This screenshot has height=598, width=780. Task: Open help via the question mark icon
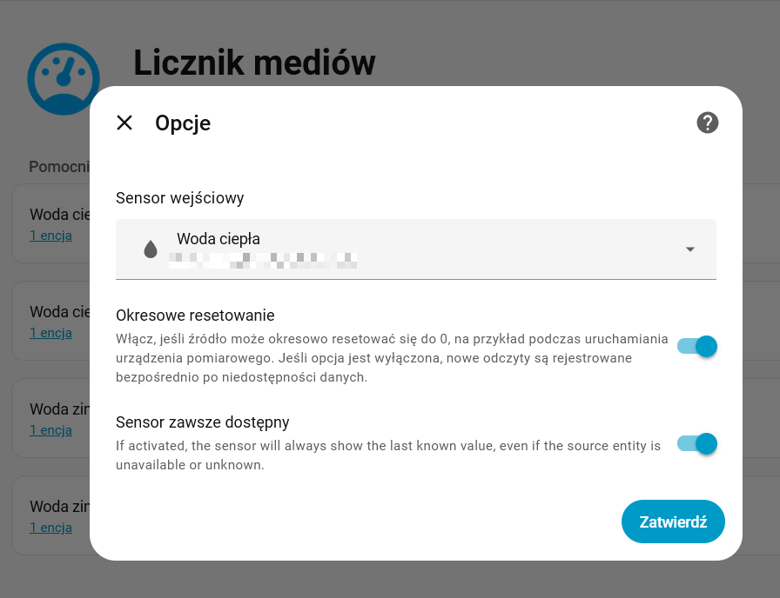pyautogui.click(x=708, y=123)
